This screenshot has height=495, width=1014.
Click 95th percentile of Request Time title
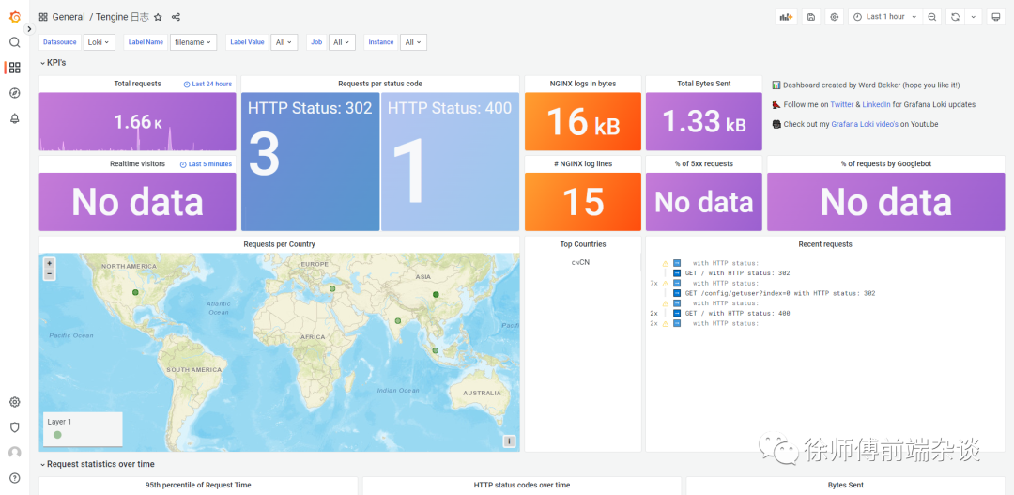198,485
